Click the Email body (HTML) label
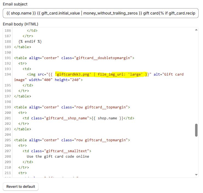The width and height of the screenshot is (203, 193). click(20, 24)
